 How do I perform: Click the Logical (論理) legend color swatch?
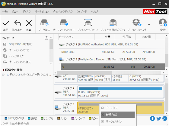click(x=29, y=118)
